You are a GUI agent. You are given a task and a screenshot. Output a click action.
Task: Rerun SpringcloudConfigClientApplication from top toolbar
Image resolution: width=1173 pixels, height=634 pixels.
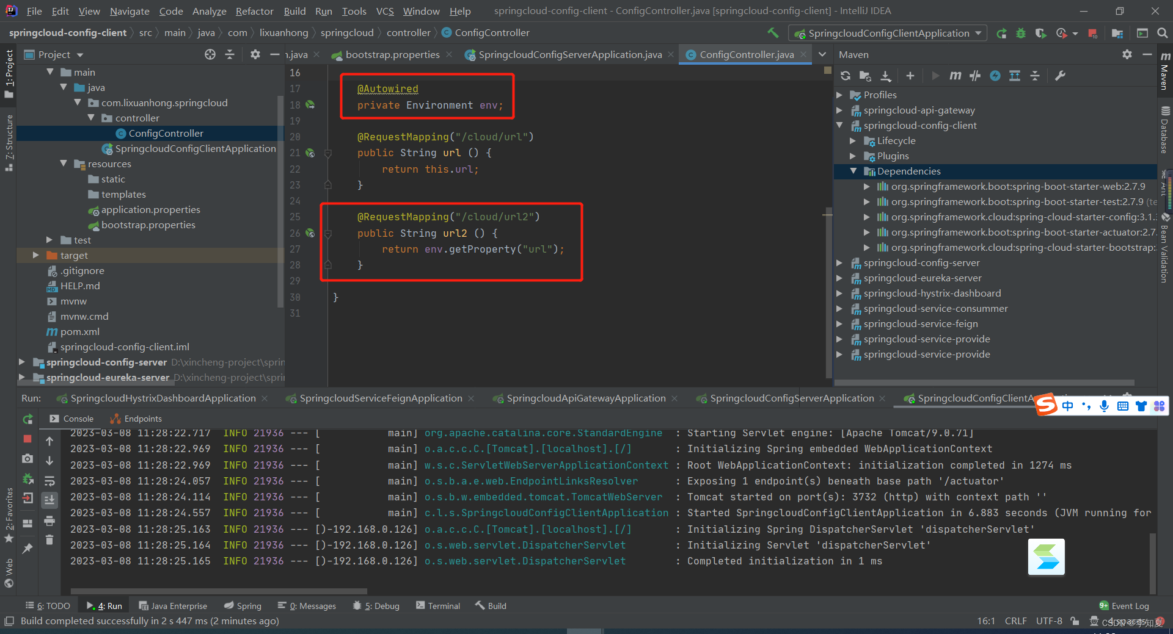(1001, 34)
